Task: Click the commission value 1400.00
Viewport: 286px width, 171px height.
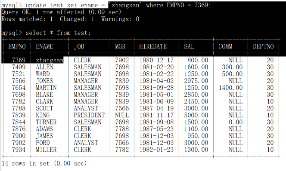Action: click(230, 88)
